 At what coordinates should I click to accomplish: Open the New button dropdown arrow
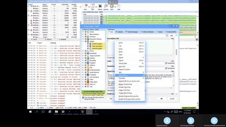point(89,7)
